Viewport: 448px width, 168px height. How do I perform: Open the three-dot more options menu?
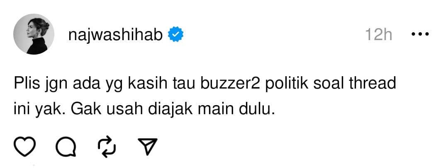420,34
